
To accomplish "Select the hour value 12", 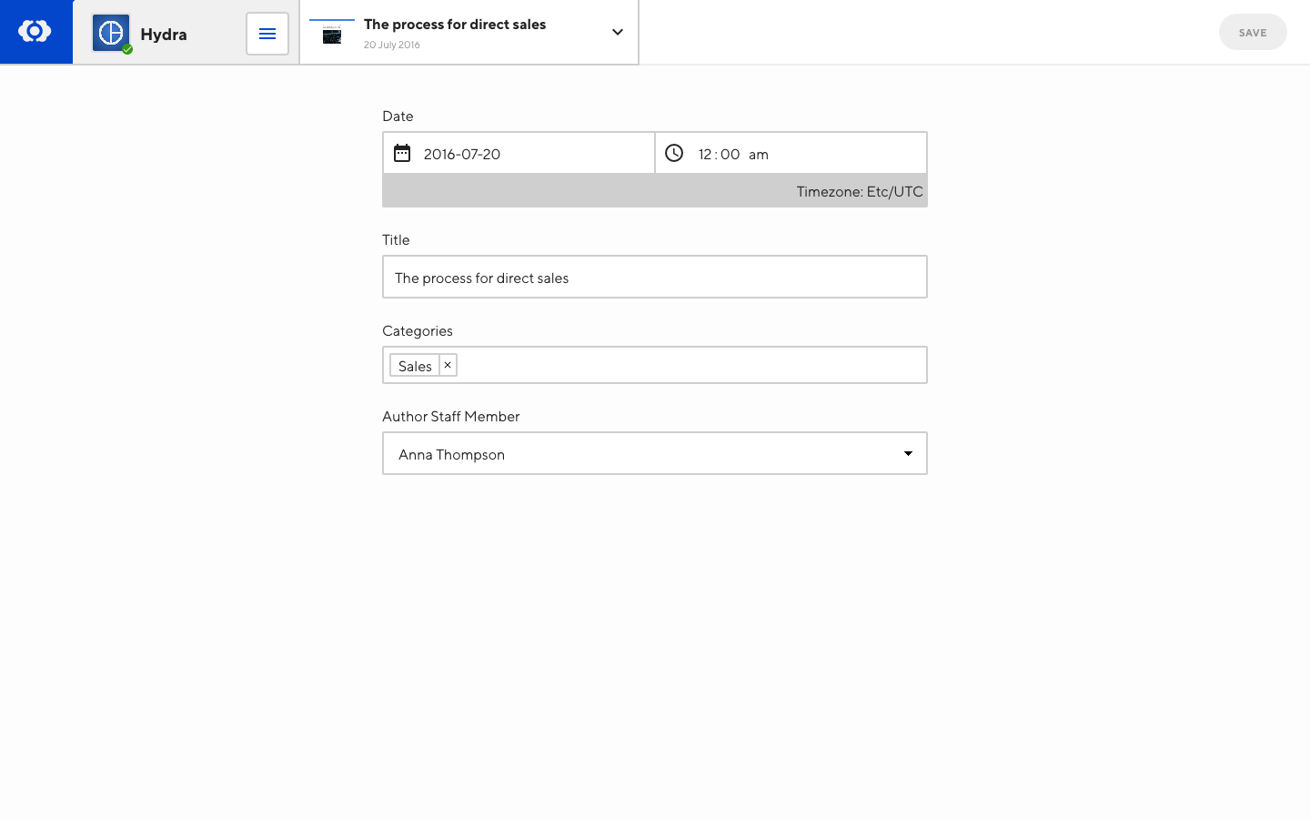I will 705,155.
